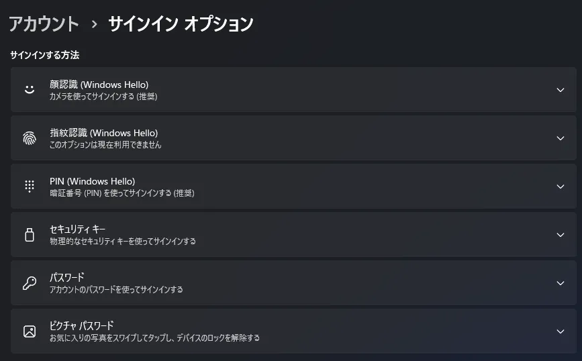Expand the セキュリティ キー chevron
582x361 pixels.
[x=561, y=235]
